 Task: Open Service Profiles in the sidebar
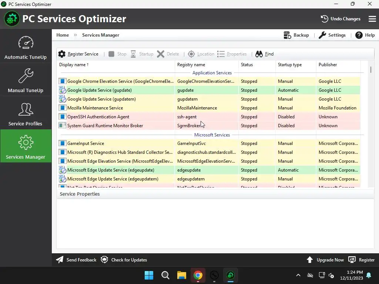[26, 114]
